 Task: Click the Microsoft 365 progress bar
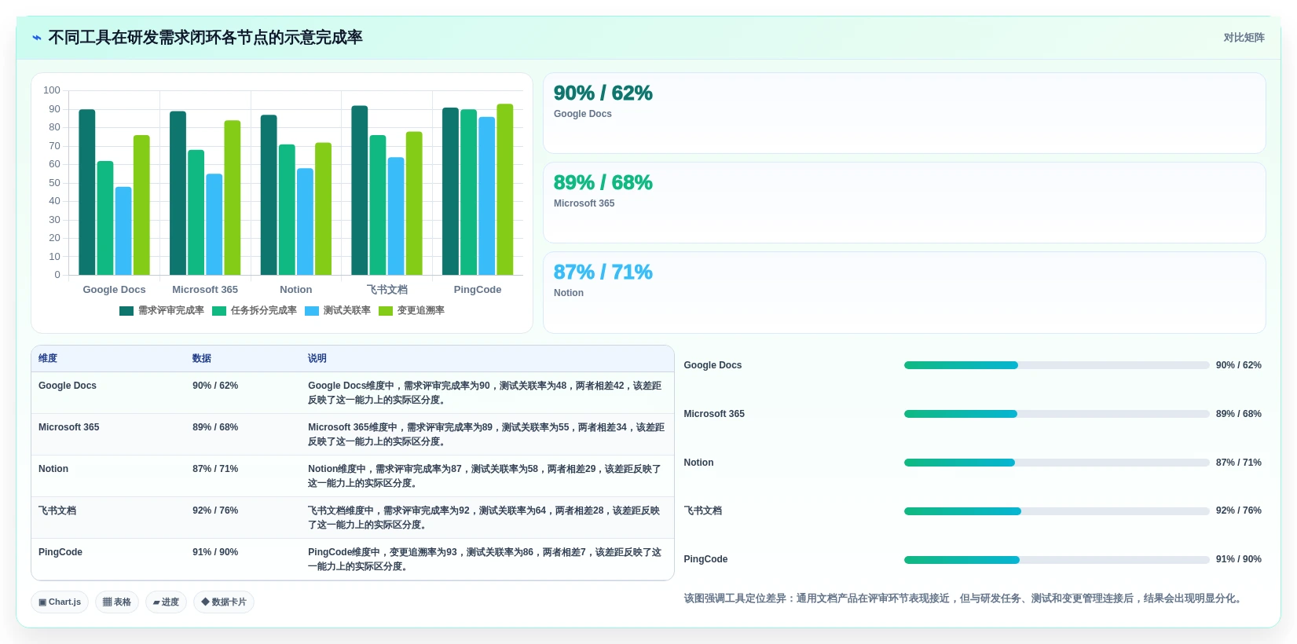[1057, 414]
